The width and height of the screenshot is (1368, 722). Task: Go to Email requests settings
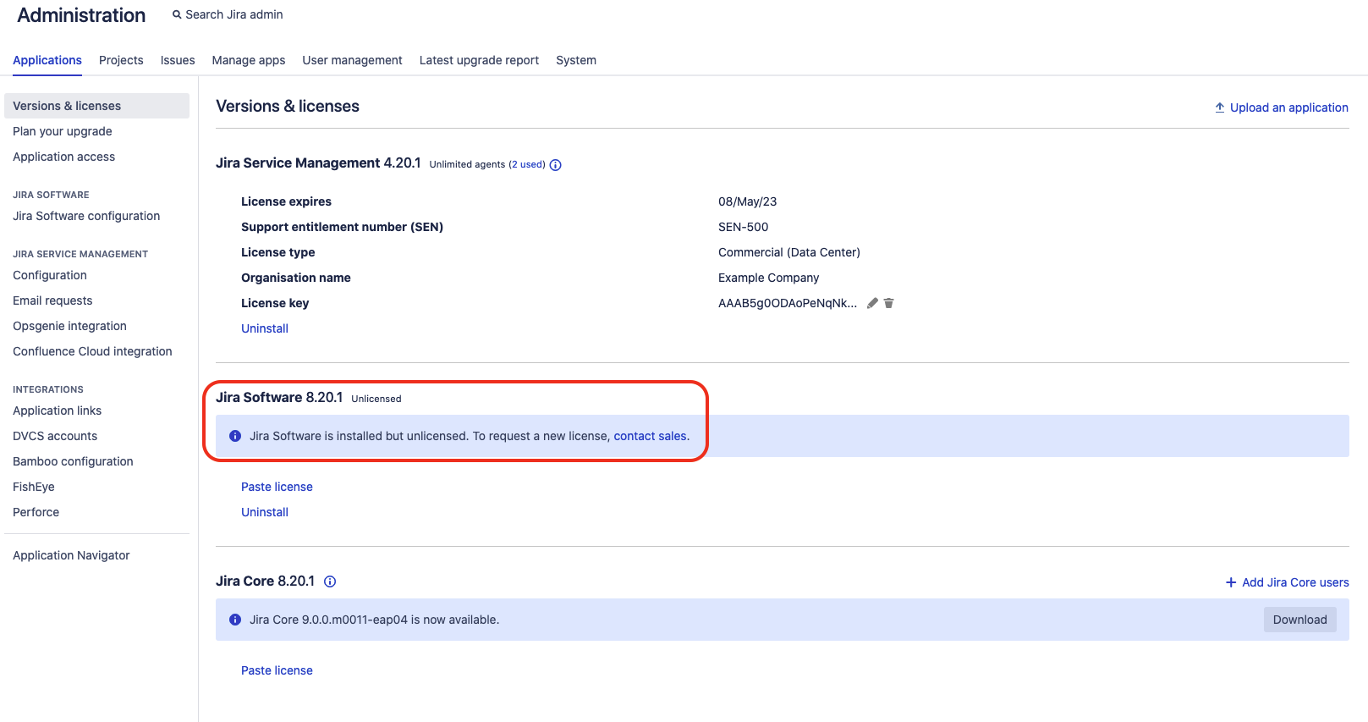[52, 300]
